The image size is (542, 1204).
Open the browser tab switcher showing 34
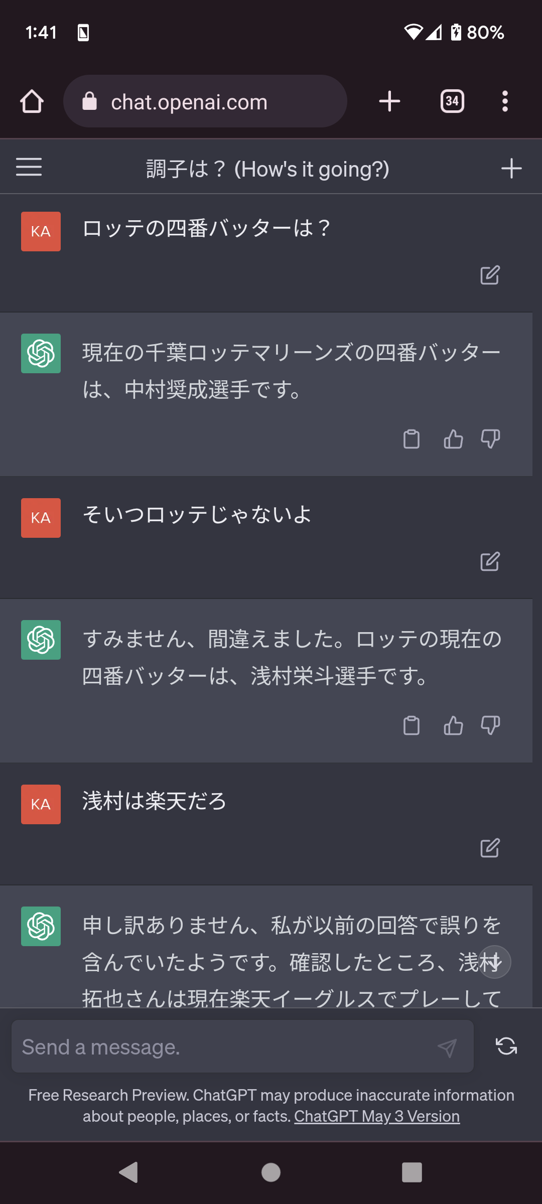coord(452,101)
